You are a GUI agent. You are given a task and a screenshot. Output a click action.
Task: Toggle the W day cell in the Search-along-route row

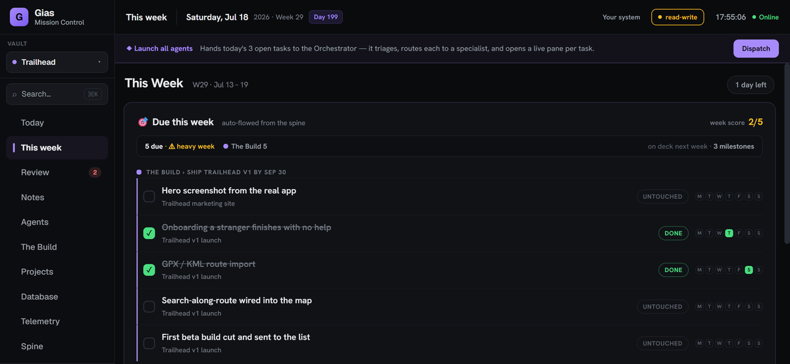click(x=719, y=307)
